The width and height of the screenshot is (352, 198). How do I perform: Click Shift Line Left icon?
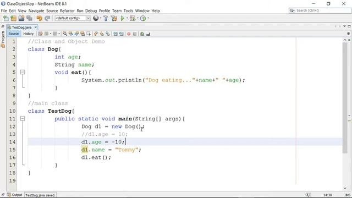116,34
